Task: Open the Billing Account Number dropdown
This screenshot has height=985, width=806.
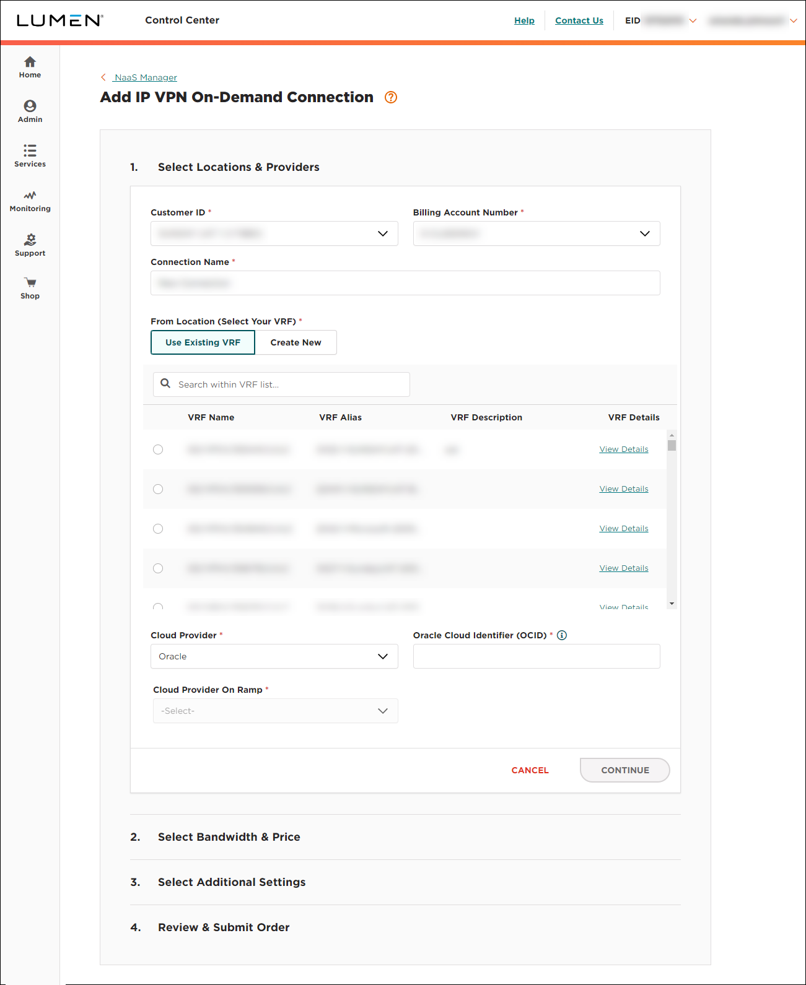Action: (x=537, y=233)
